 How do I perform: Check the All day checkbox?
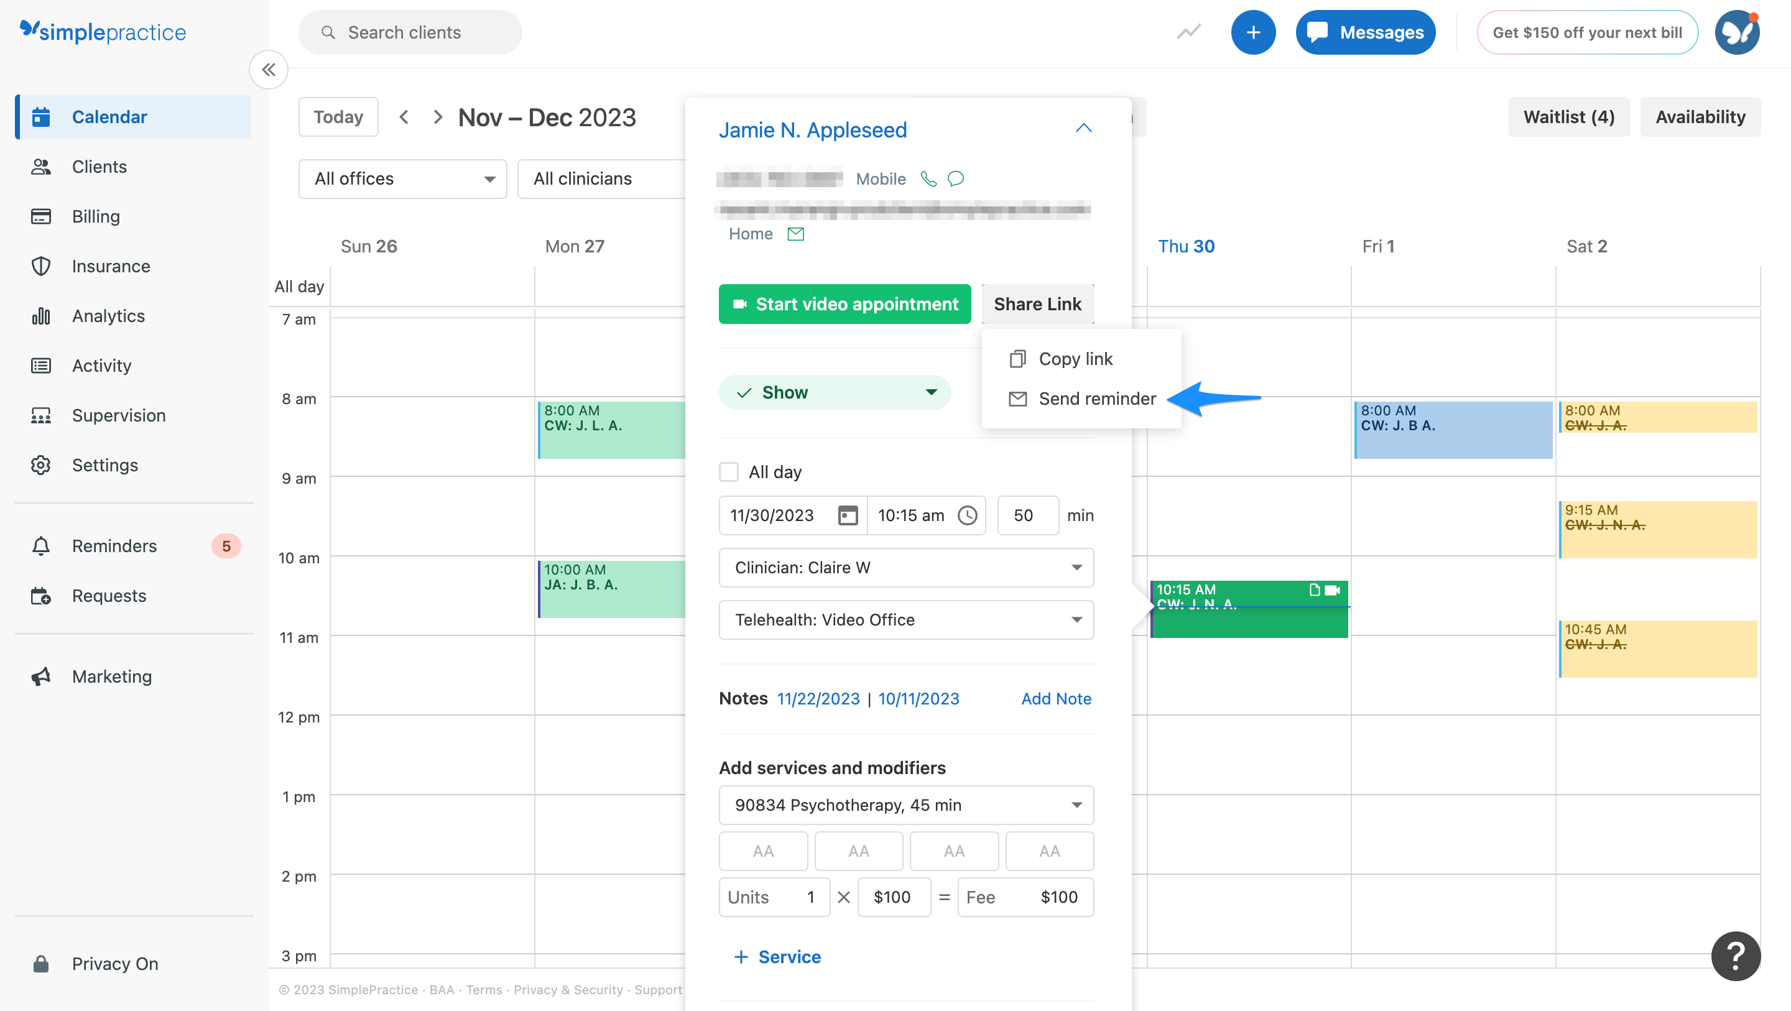(x=729, y=471)
